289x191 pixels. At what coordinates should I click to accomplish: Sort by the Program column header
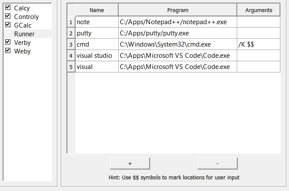pos(178,10)
